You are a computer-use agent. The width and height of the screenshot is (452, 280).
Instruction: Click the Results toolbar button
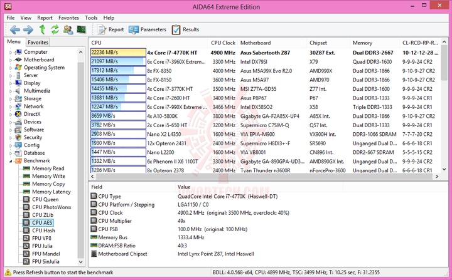(185, 29)
